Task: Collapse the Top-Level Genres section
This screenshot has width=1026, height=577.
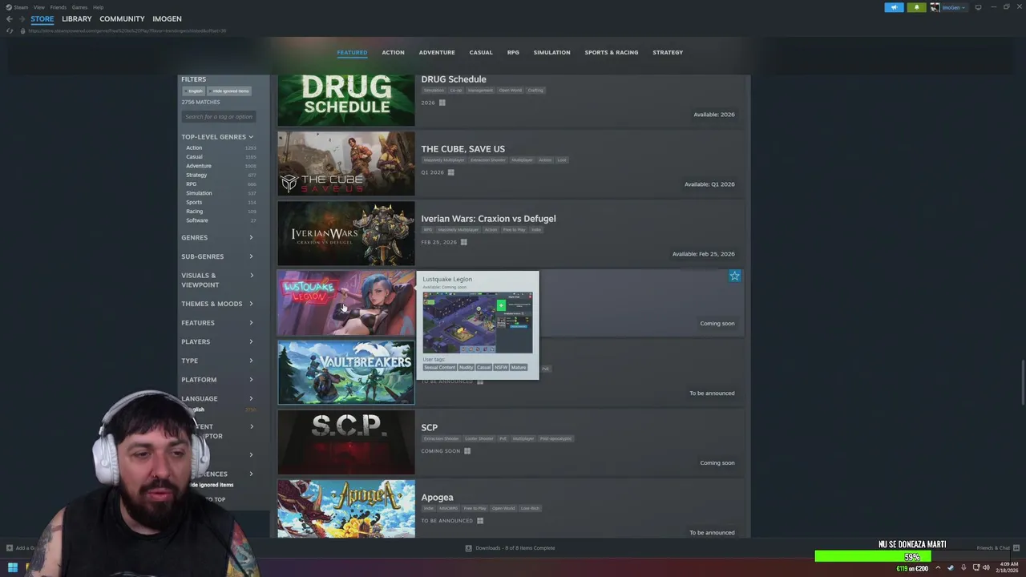Action: pos(217,137)
